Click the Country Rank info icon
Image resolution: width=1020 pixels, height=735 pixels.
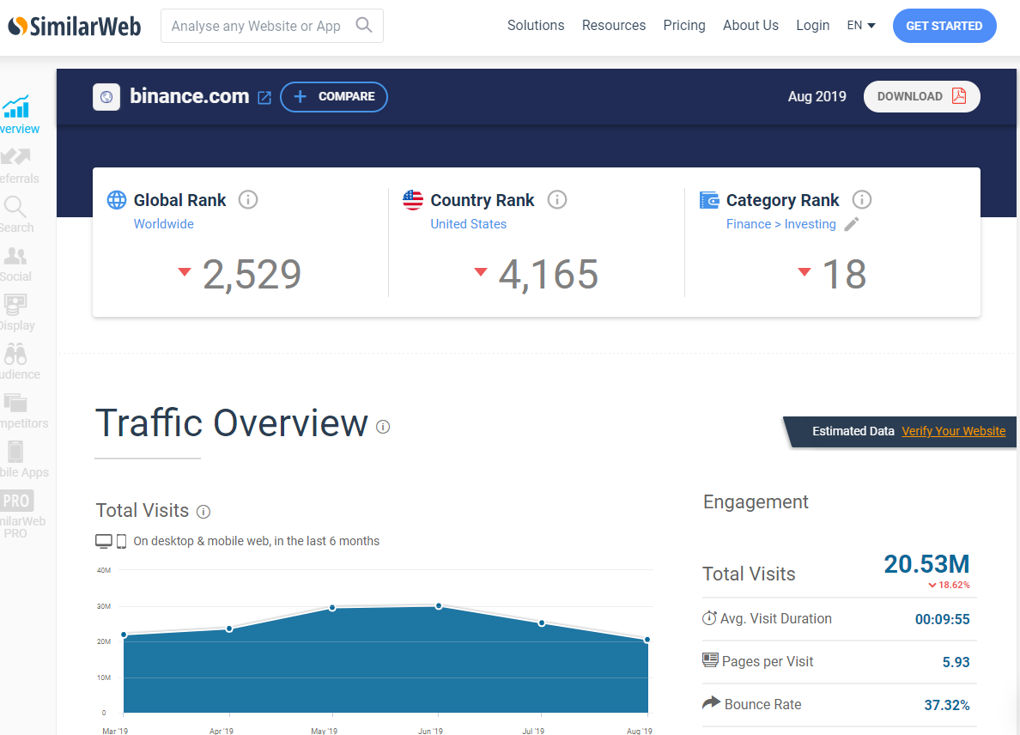coord(557,200)
